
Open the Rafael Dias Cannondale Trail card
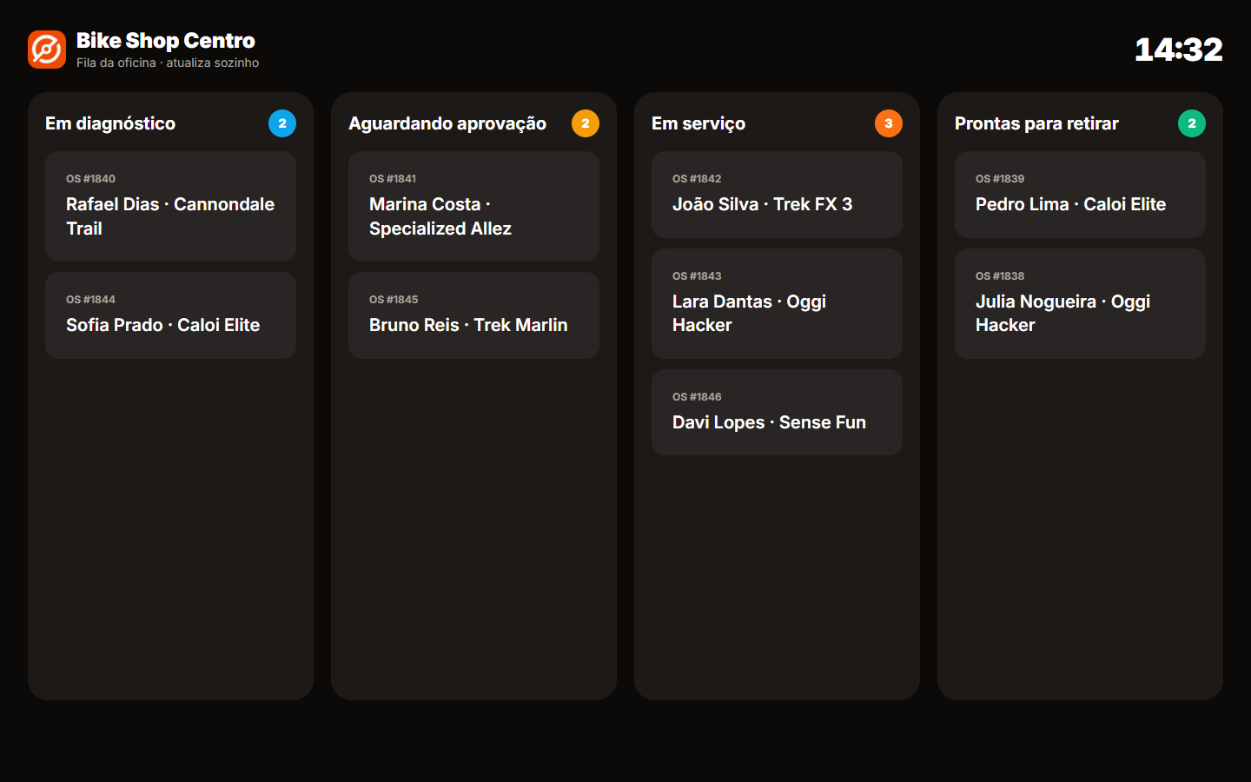click(170, 206)
